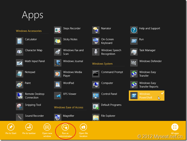Select Run as administrator command

(65, 131)
